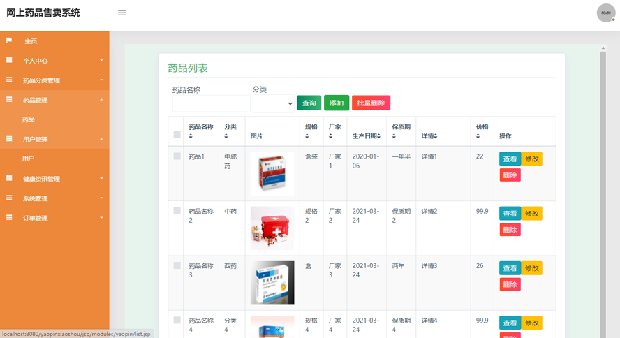Expand 个人中心 menu arrow
The height and width of the screenshot is (338, 620).
[x=102, y=60]
